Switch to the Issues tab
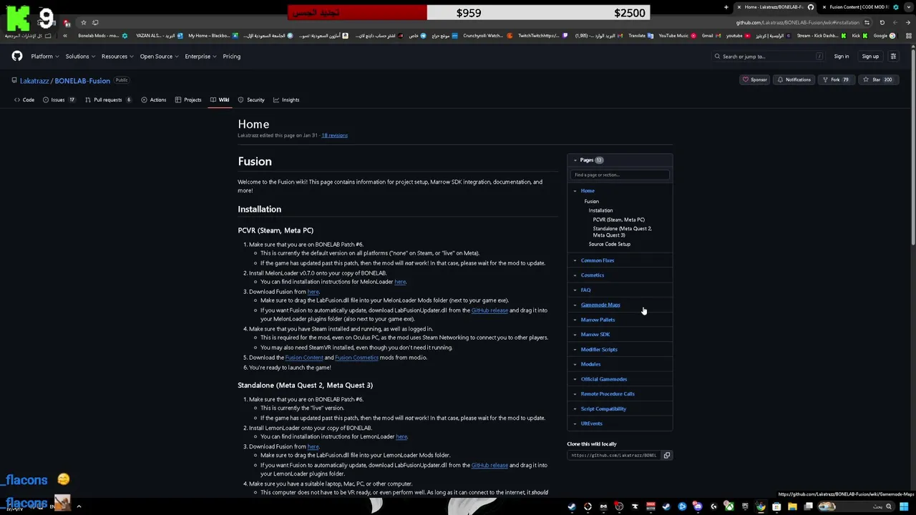The image size is (916, 515). [59, 100]
